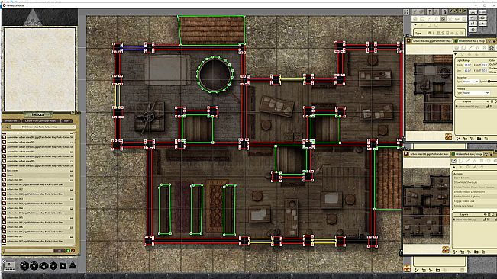
Task: Toggle fullscreen on the main map window
Action: [x=406, y=12]
